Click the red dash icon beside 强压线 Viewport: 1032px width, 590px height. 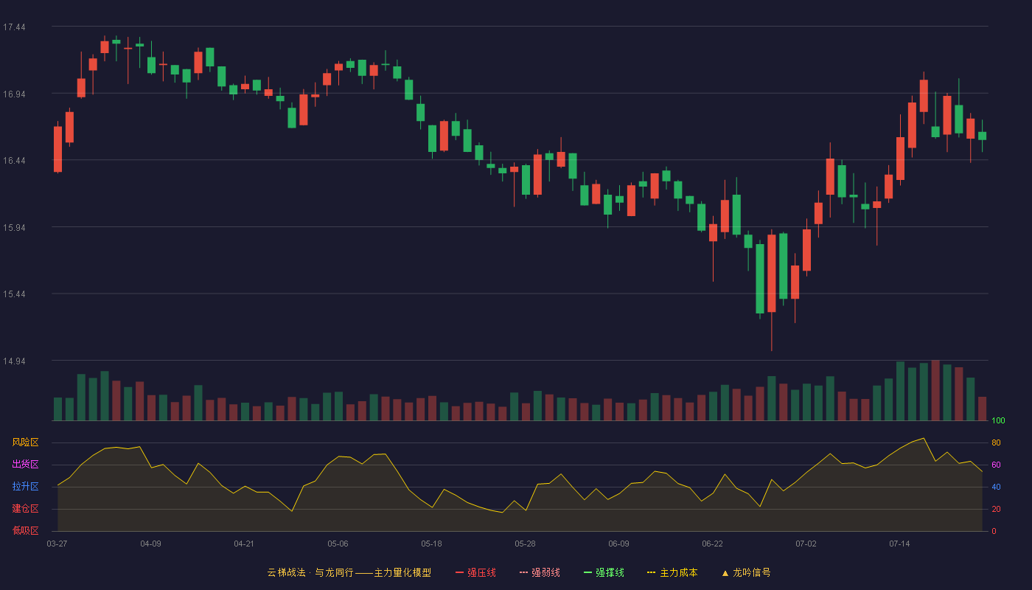(x=459, y=572)
